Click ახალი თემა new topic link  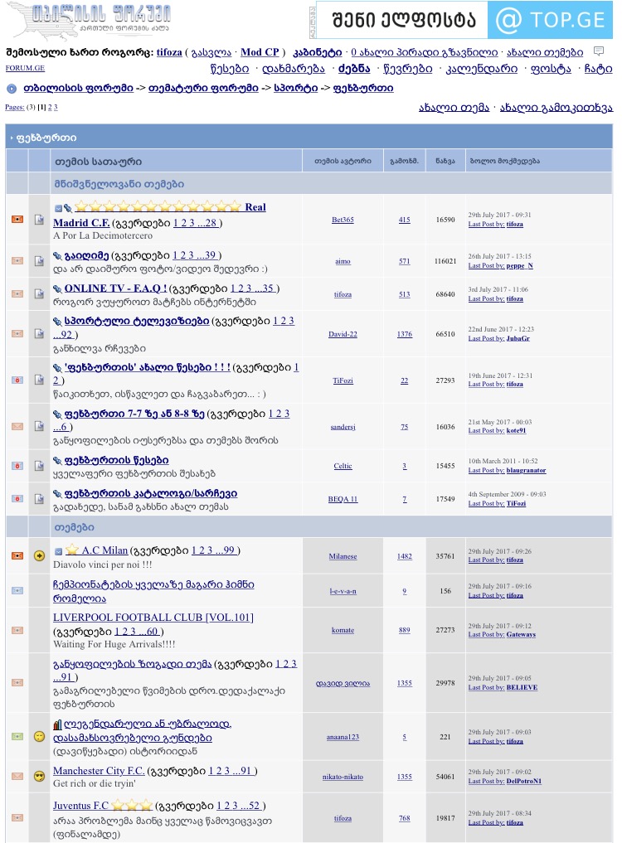tap(454, 108)
